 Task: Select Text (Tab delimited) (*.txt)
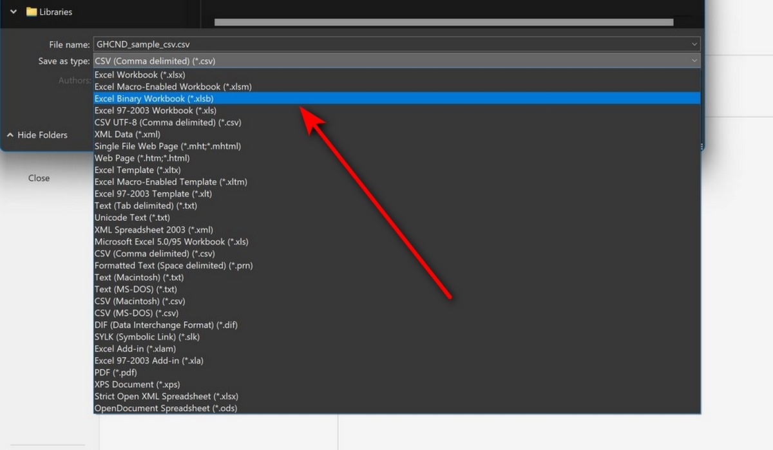point(397,205)
